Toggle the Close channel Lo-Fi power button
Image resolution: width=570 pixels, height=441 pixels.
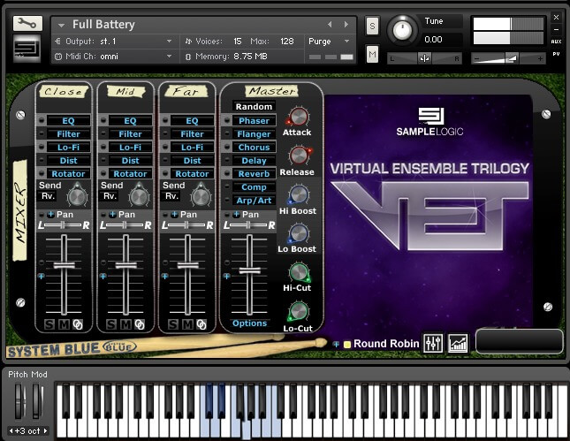point(42,147)
